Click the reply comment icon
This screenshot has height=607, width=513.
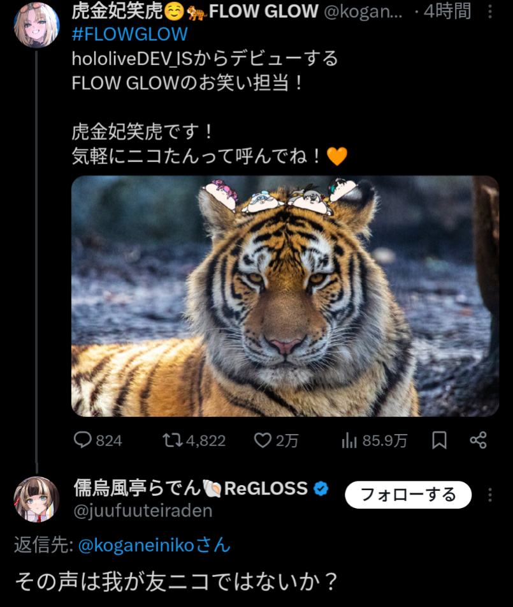pos(83,440)
